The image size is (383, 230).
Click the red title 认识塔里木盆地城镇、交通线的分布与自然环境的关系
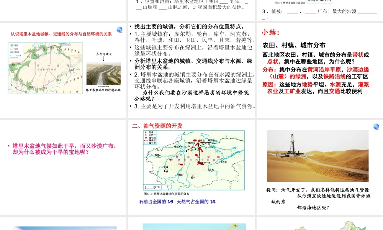[x=61, y=34]
